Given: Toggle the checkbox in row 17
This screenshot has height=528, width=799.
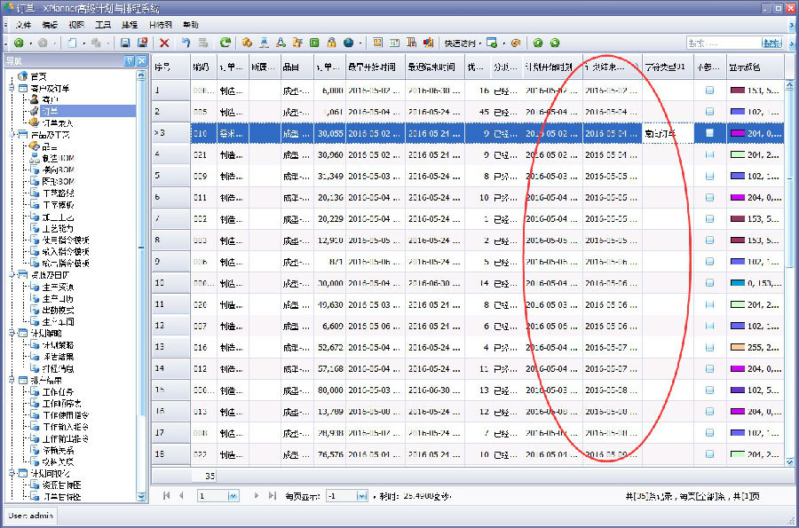Looking at the screenshot, I should click(x=709, y=433).
